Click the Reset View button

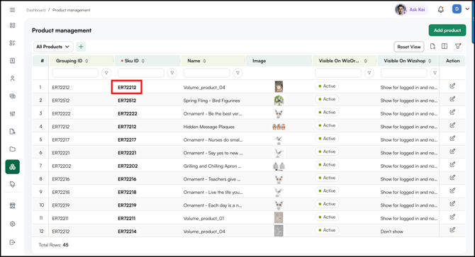pos(409,47)
